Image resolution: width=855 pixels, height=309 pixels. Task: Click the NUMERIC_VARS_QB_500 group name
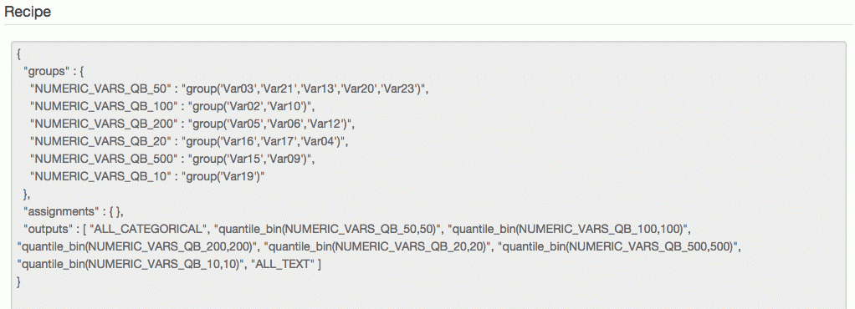[x=104, y=160]
